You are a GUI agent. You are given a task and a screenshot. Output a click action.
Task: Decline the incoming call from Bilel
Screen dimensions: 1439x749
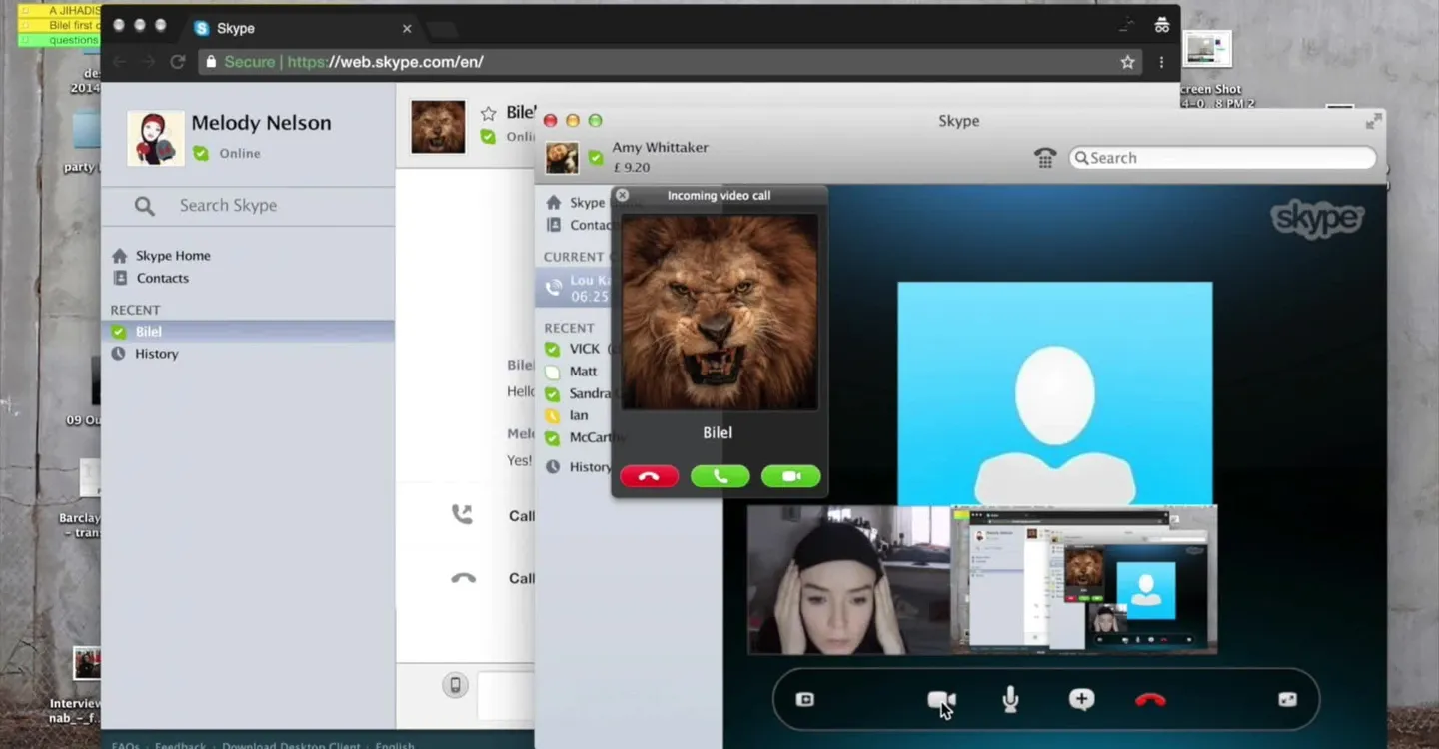click(649, 476)
